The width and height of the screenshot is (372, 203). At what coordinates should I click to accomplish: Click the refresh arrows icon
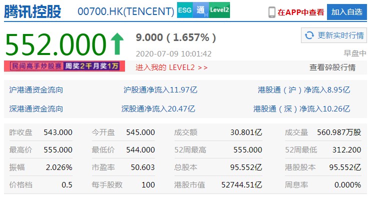[309, 35]
